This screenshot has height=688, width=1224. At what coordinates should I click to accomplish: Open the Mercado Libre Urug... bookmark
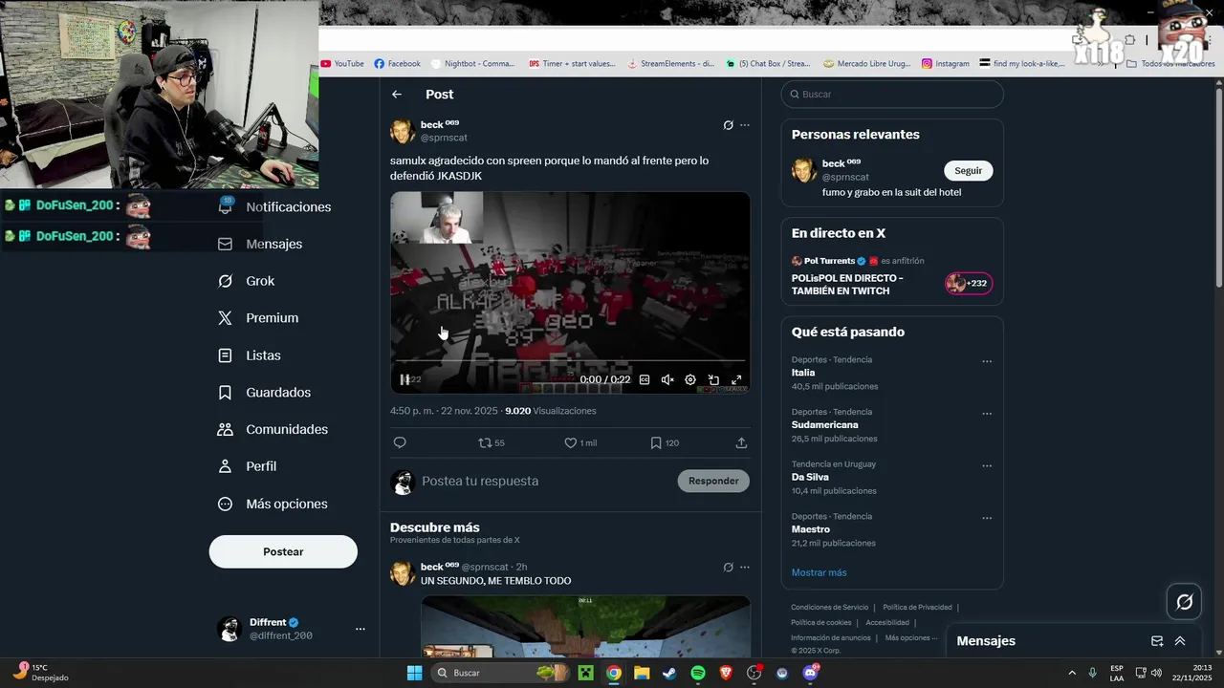(867, 64)
